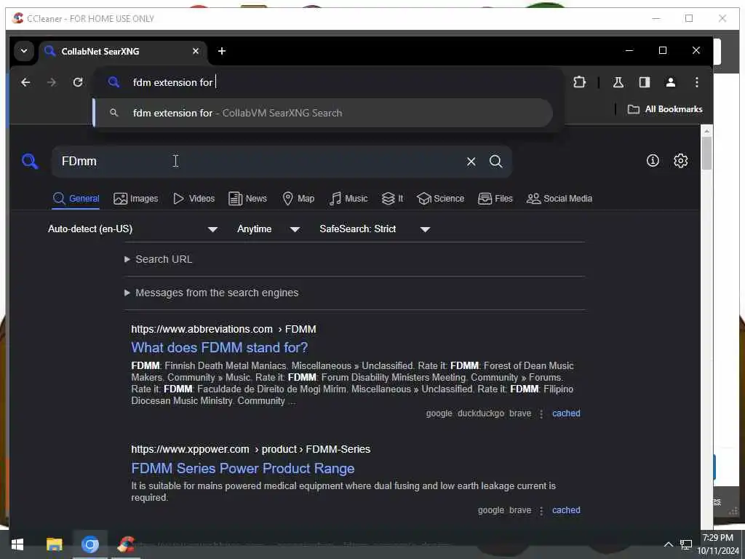Click the CCleaner taskbar icon

click(x=126, y=544)
